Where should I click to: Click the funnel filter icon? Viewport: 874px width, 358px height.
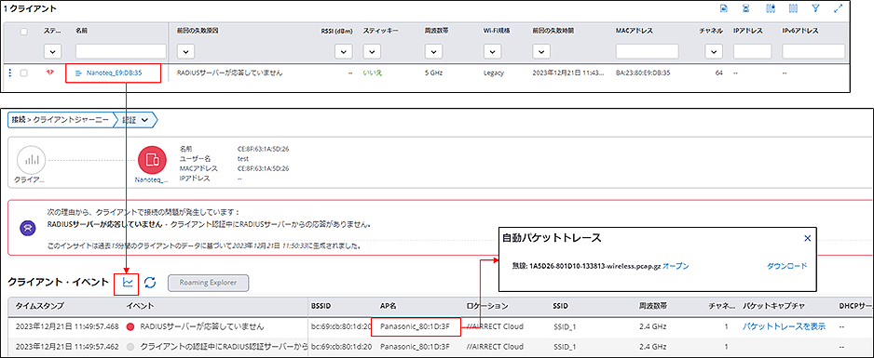click(815, 8)
